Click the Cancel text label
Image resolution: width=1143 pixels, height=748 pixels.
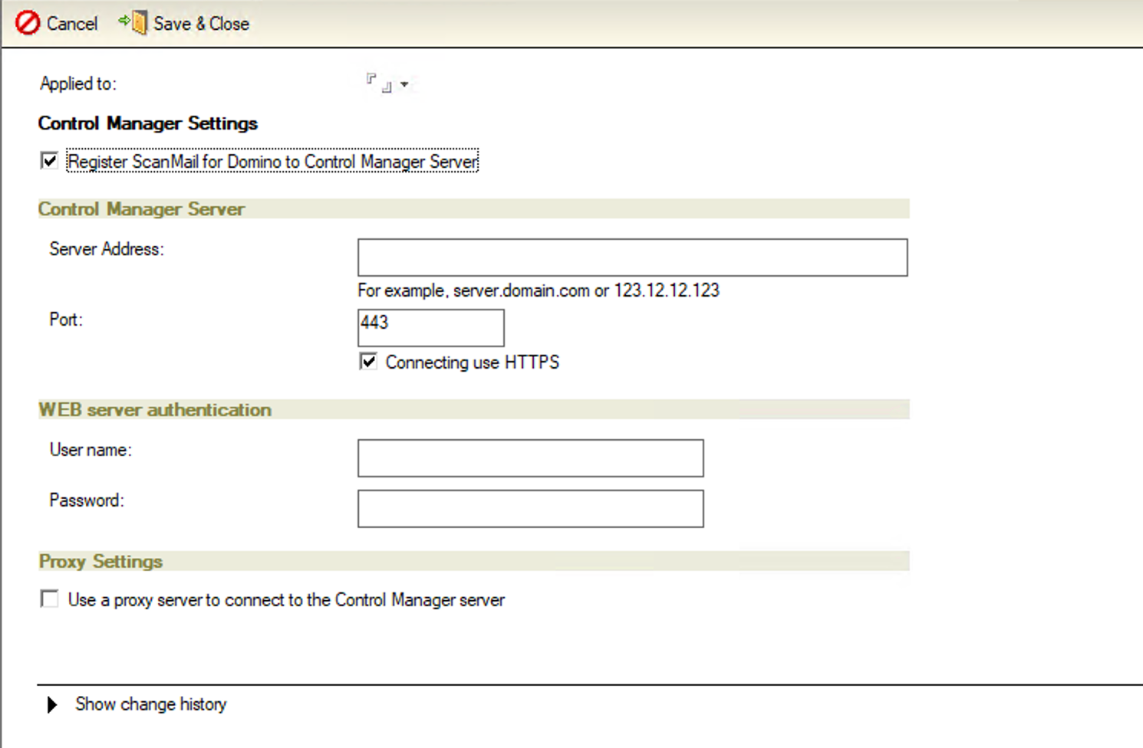72,24
